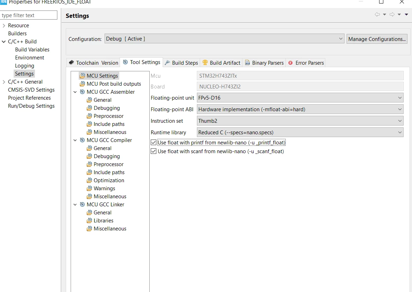This screenshot has height=292, width=412.
Task: Open forward history dropdown arrow
Action: (399, 14)
